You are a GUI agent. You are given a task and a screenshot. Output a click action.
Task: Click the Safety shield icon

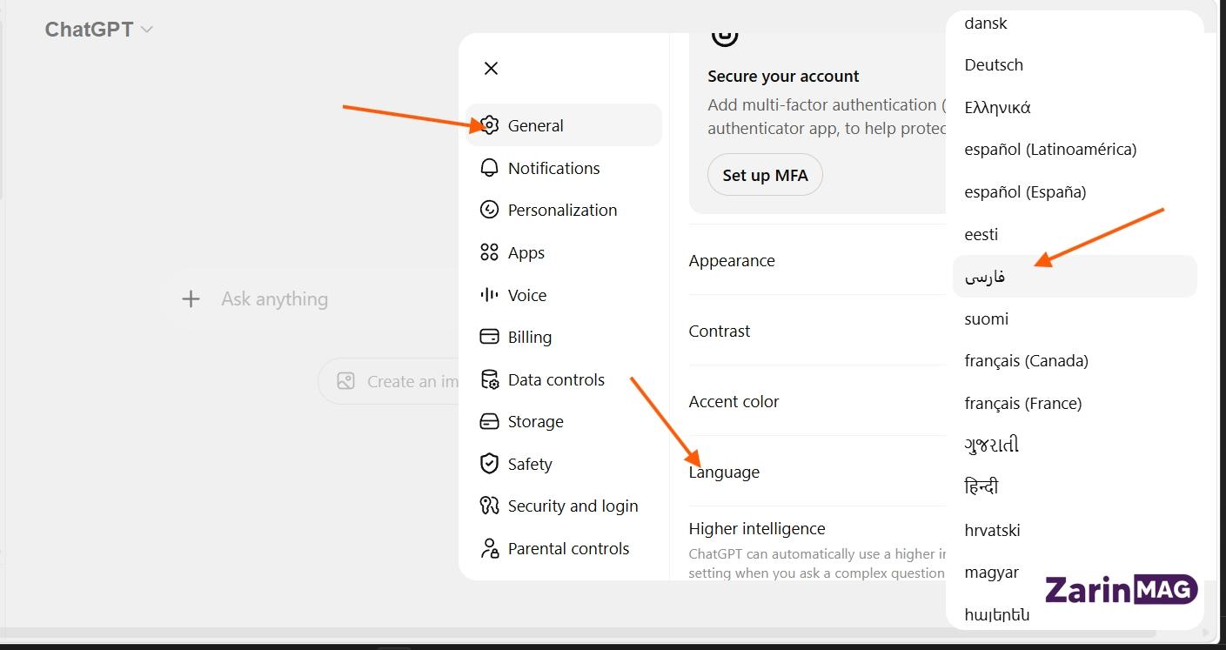click(490, 464)
